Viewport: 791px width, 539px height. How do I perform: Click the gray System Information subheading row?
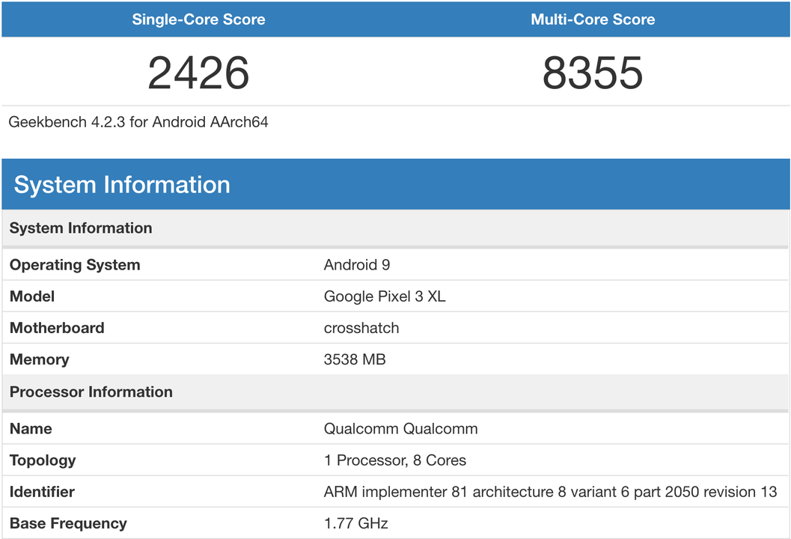click(x=395, y=228)
